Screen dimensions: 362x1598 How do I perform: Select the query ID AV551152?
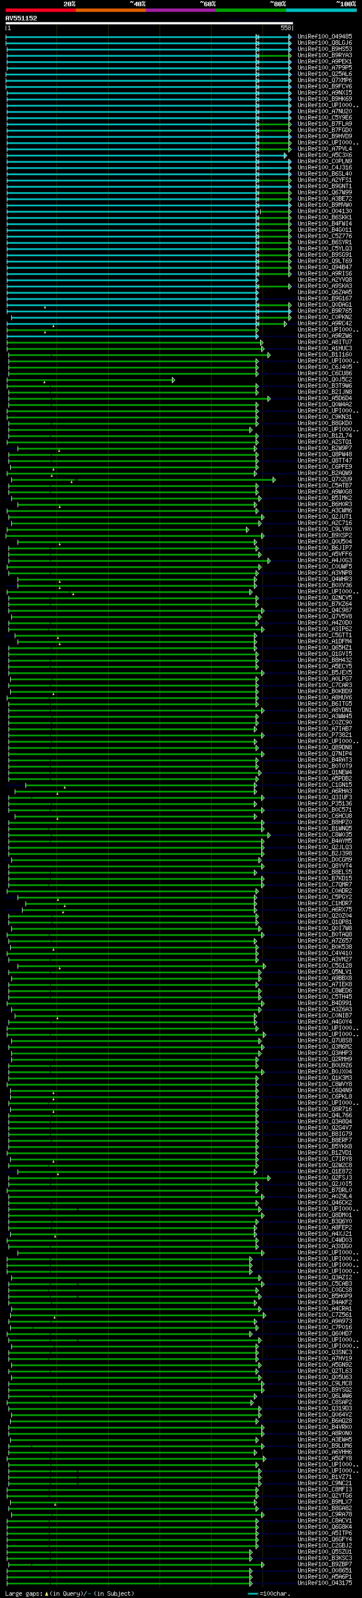coord(21,18)
